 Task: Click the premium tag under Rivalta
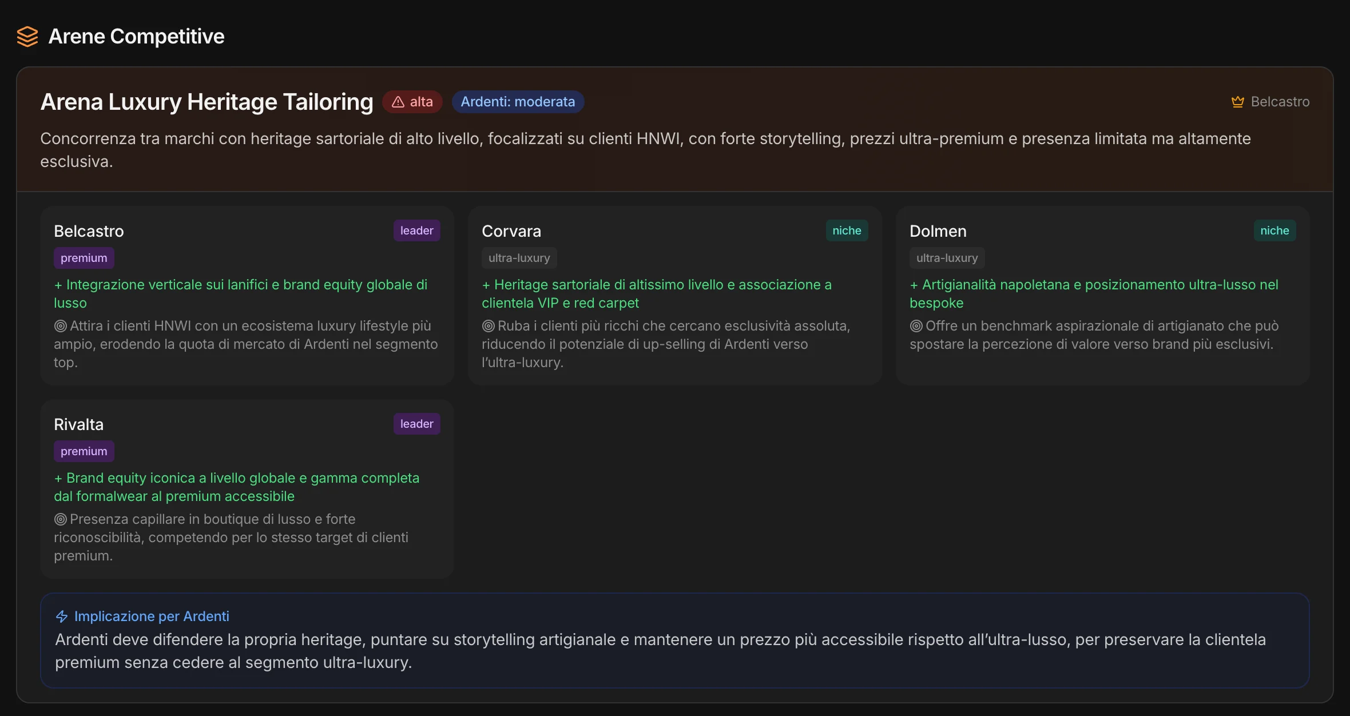click(84, 451)
